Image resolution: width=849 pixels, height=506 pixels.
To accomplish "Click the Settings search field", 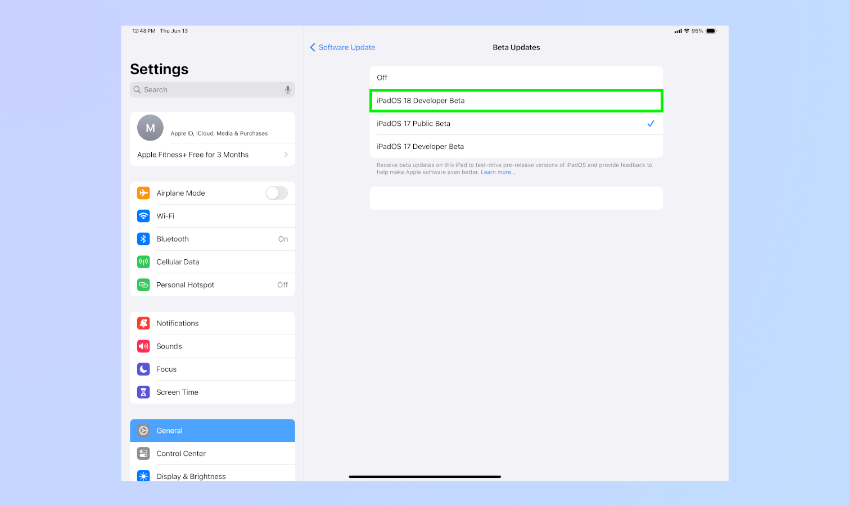I will [213, 89].
